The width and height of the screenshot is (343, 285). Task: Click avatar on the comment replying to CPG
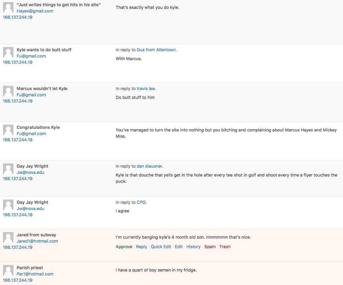[x=8, y=205]
